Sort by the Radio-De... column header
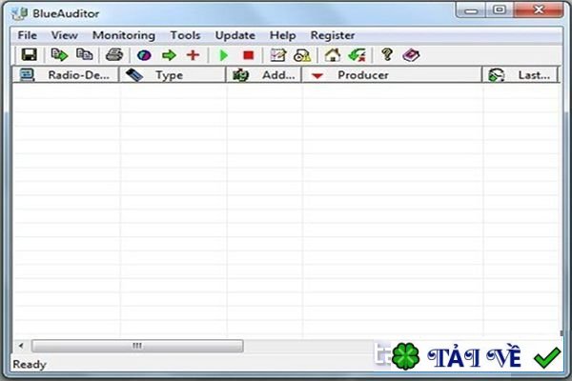The height and width of the screenshot is (381, 572). tap(66, 74)
